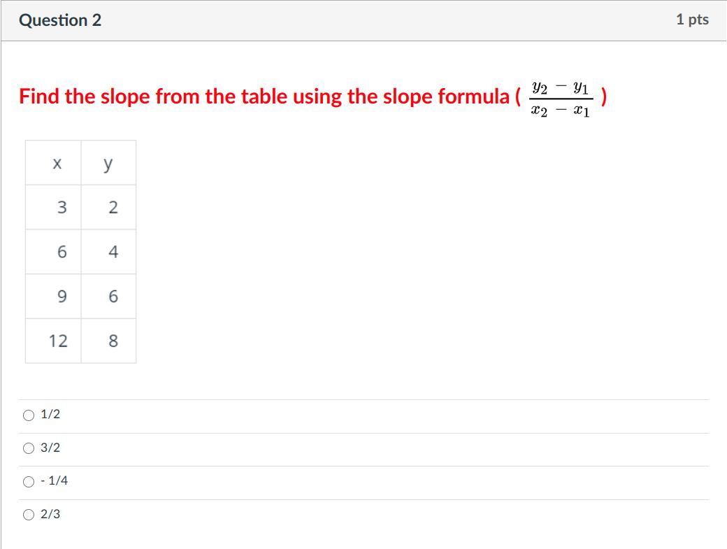Click the 6 in the y column

(x=113, y=297)
